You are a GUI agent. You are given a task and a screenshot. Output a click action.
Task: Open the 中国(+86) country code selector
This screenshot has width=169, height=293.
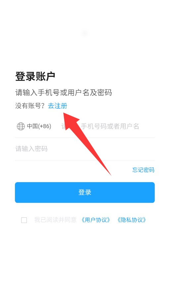point(34,126)
